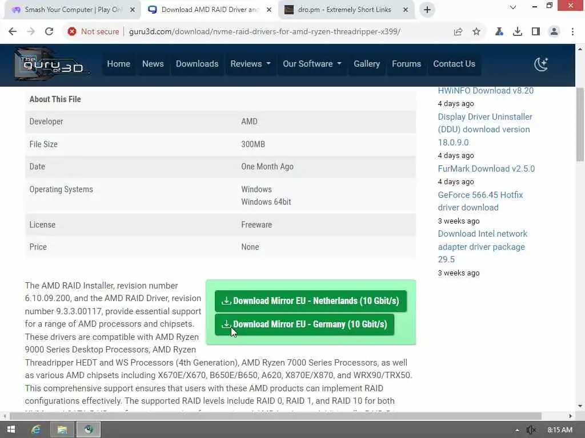Click the muted volume tray icon
This screenshot has height=438, width=585.
coord(531,430)
